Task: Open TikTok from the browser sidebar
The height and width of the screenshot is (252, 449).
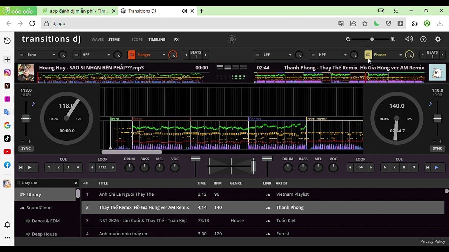Action: pyautogui.click(x=7, y=139)
